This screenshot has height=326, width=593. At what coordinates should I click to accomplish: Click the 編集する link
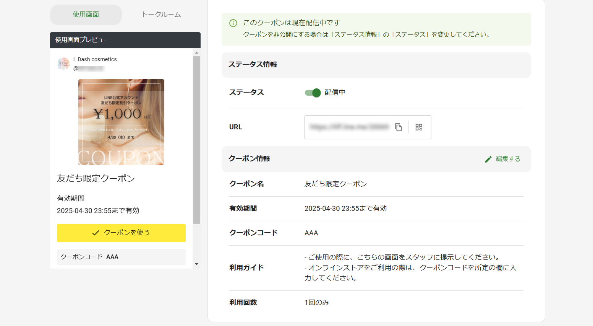point(508,159)
